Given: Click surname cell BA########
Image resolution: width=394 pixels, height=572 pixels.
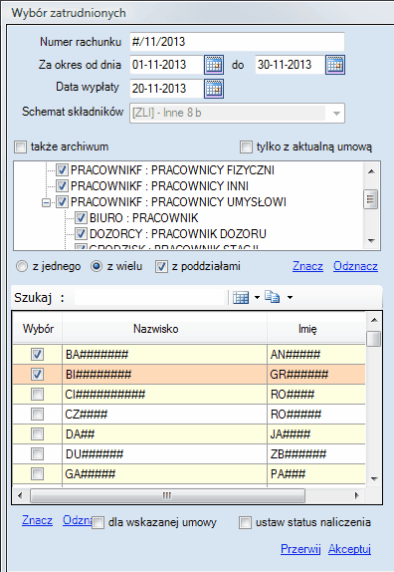Looking at the screenshot, I should click(164, 354).
